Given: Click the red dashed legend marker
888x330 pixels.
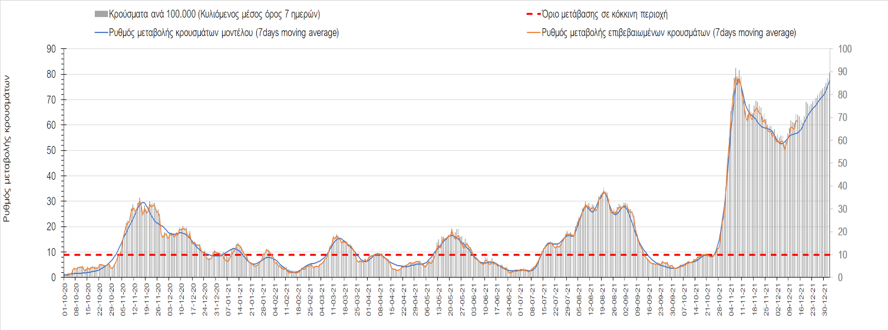Looking at the screenshot, I should [x=532, y=14].
